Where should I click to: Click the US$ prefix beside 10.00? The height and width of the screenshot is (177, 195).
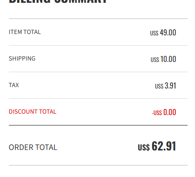pos(155,60)
